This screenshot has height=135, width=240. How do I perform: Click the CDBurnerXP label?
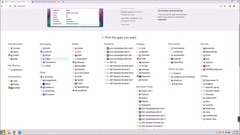pos(211,98)
